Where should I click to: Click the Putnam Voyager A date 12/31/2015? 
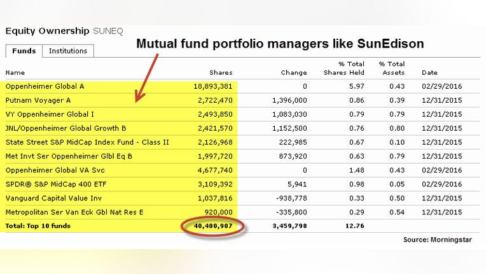(x=441, y=100)
